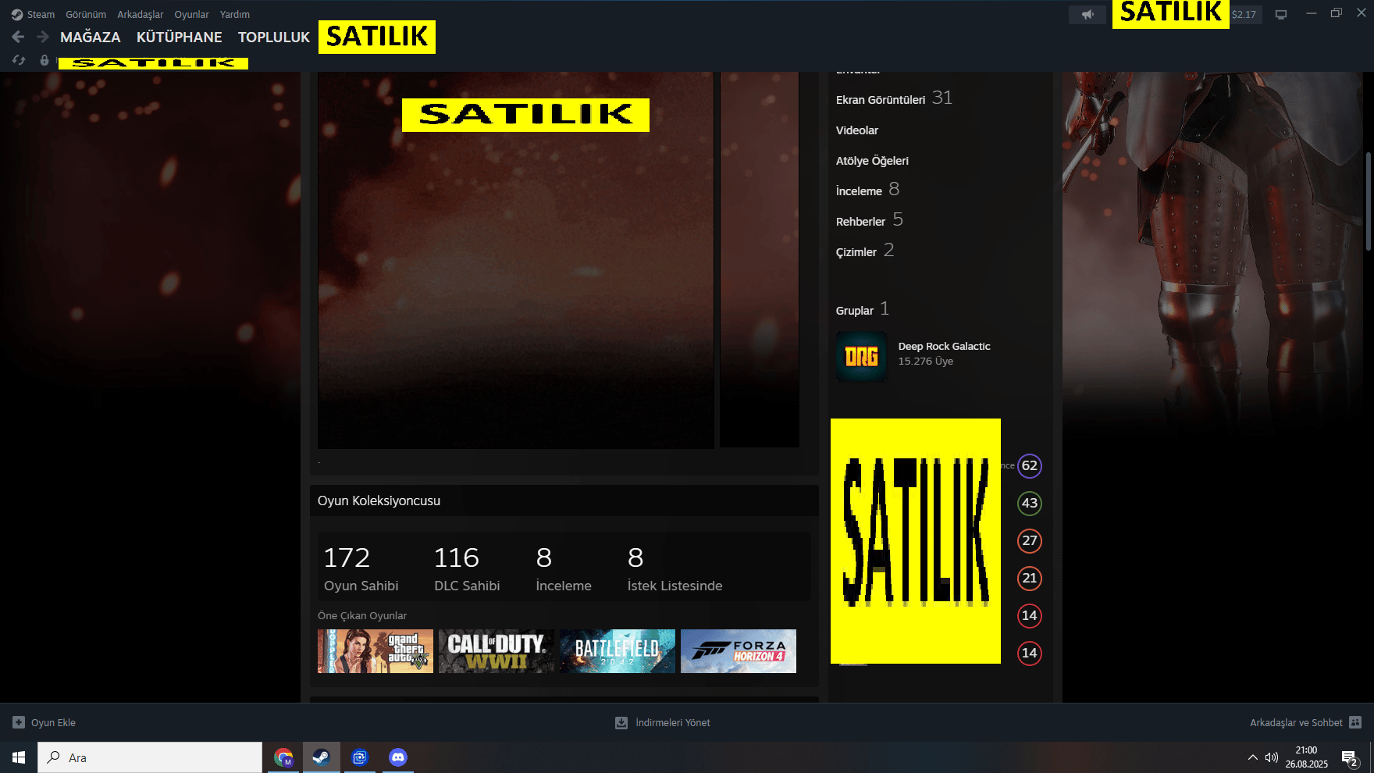Open the Görünüm menu
The image size is (1374, 773).
(86, 14)
